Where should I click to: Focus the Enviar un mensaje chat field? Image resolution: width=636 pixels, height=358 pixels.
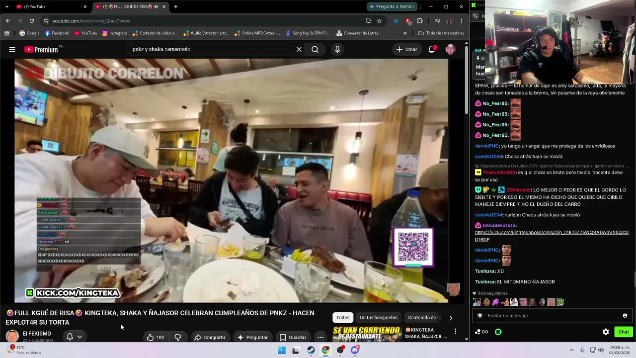click(x=552, y=316)
